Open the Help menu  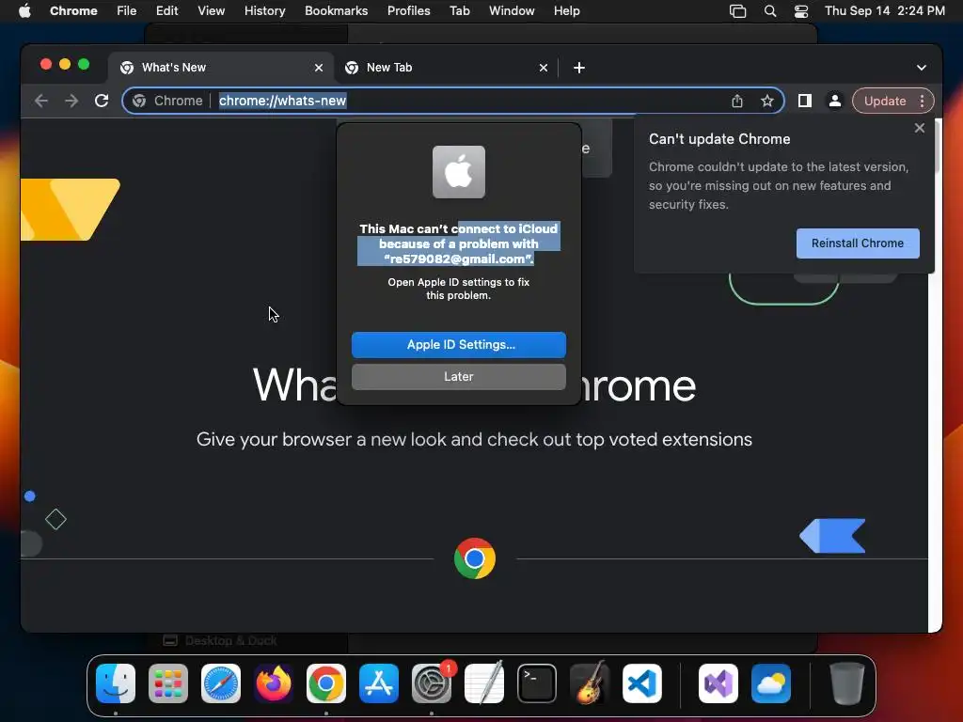pos(566,11)
